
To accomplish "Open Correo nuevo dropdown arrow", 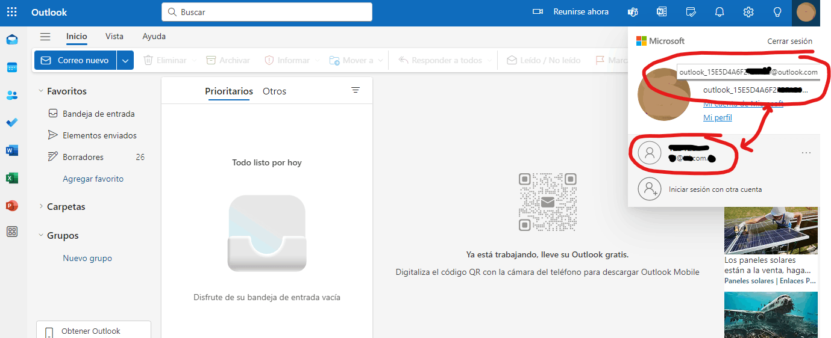I will coord(125,60).
